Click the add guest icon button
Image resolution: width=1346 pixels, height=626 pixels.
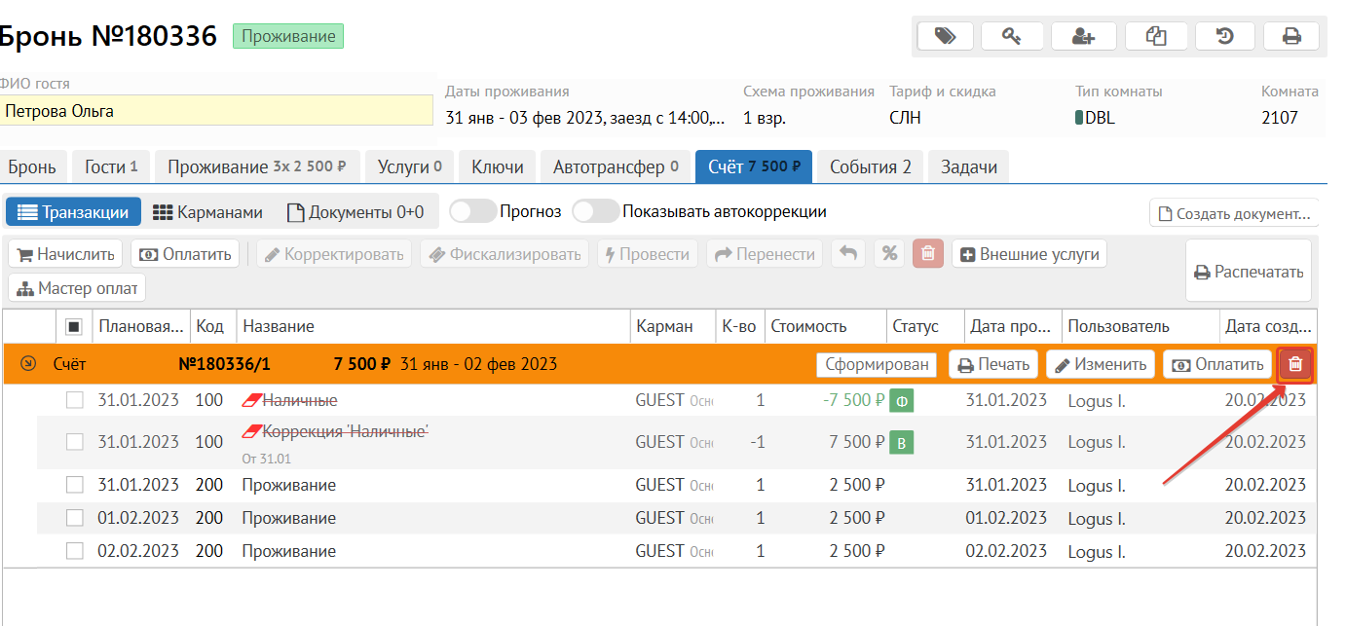point(1083,36)
